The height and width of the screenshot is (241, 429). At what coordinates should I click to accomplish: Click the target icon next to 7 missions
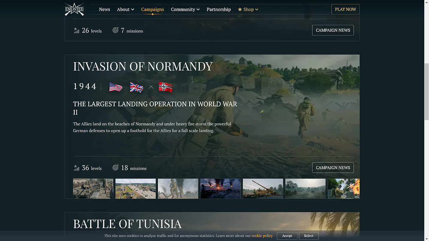(115, 30)
